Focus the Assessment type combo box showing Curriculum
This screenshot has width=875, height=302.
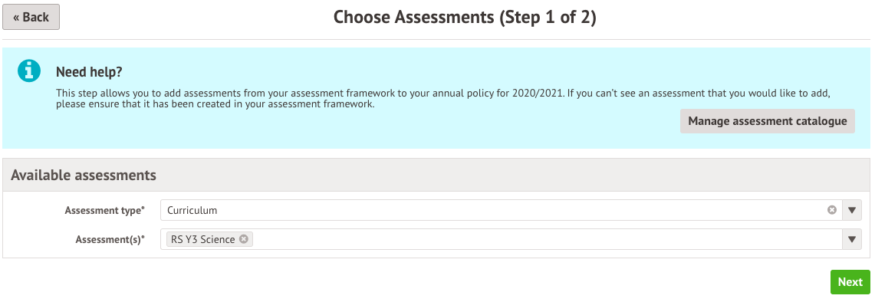[501, 211]
